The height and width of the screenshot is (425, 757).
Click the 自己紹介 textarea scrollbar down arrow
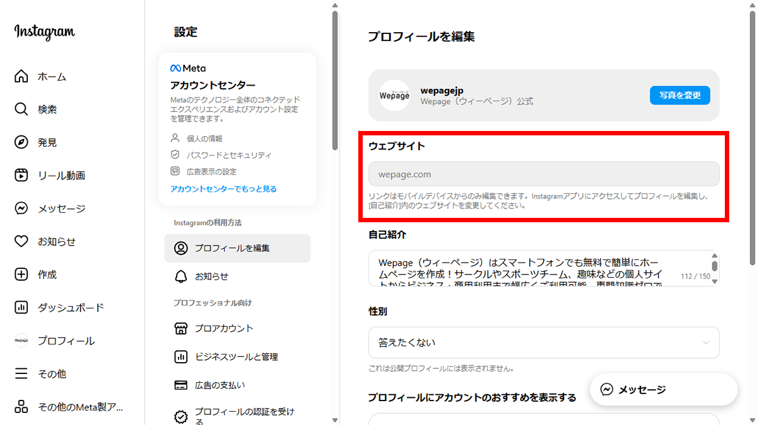pos(714,282)
